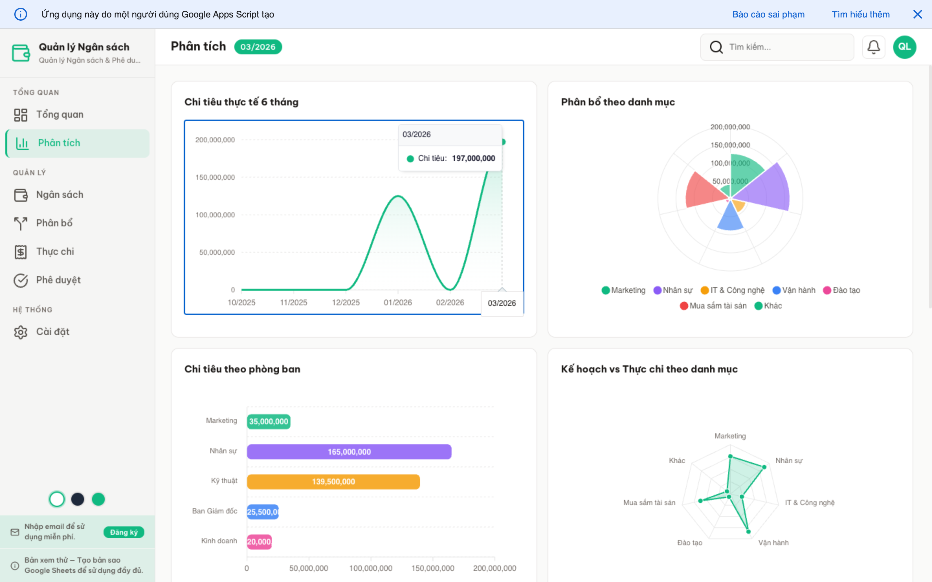
Task: Open the Phân bổ menu item
Action: [x=54, y=223]
